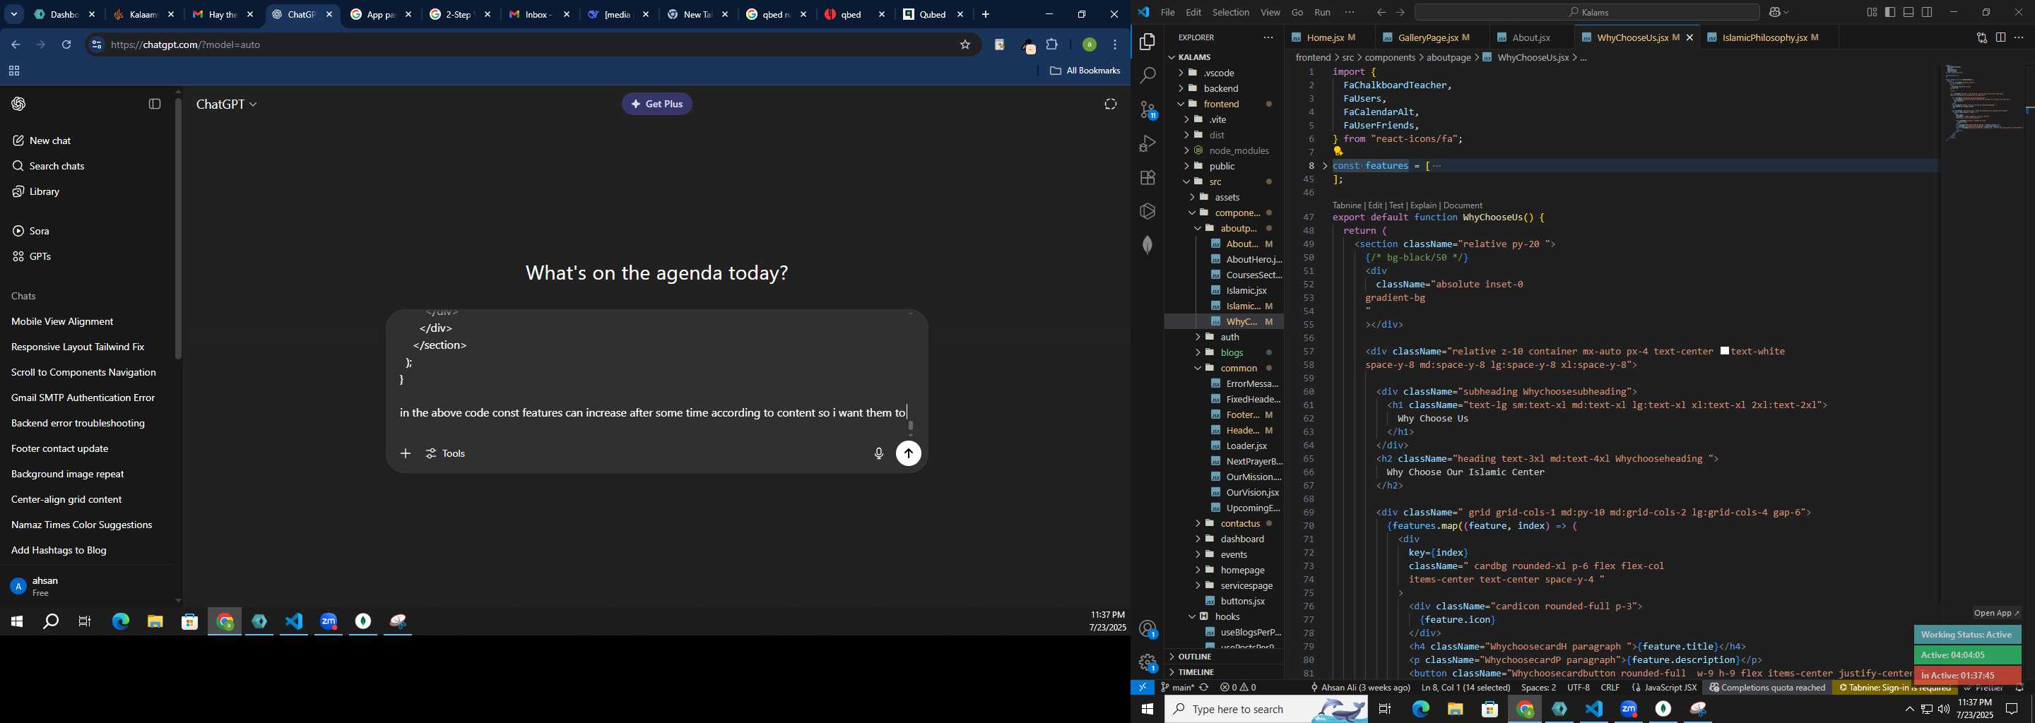Click VS Code command center search box
The height and width of the screenshot is (723, 2035).
pyautogui.click(x=1587, y=13)
